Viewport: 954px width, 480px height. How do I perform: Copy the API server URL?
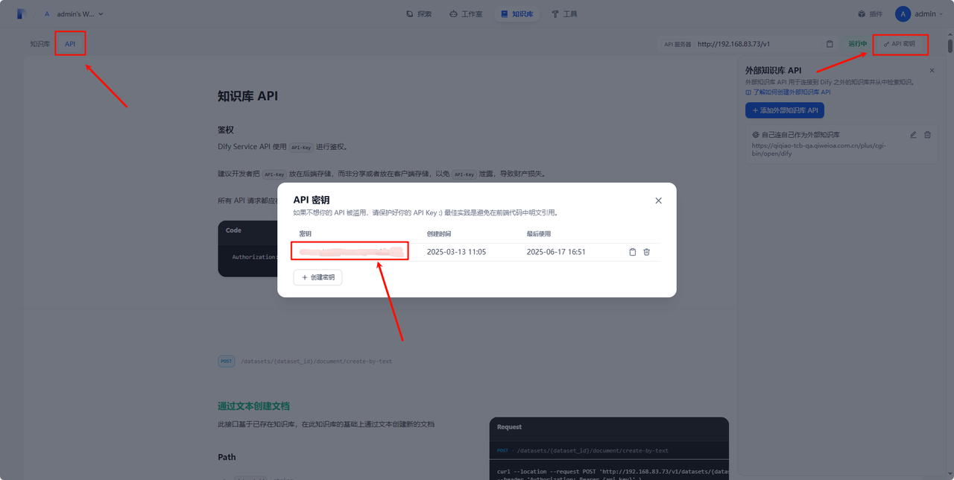coord(830,44)
